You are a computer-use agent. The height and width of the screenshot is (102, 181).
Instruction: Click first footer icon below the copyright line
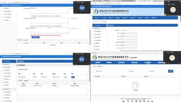point(123,101)
